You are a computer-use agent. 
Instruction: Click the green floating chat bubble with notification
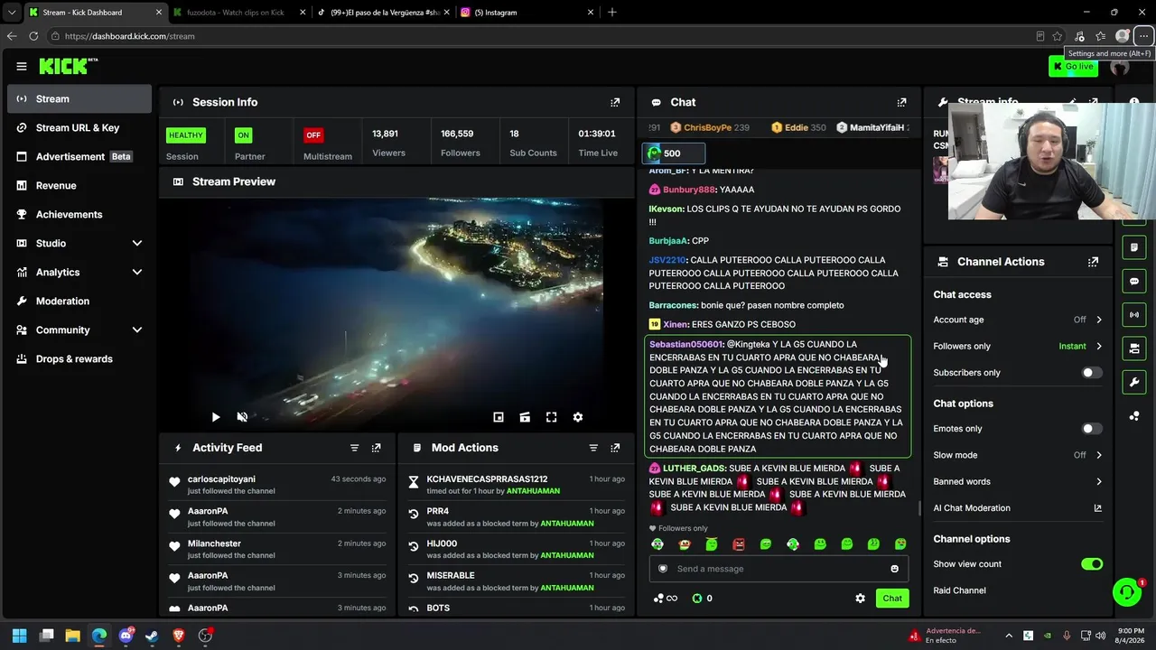pos(1127,592)
